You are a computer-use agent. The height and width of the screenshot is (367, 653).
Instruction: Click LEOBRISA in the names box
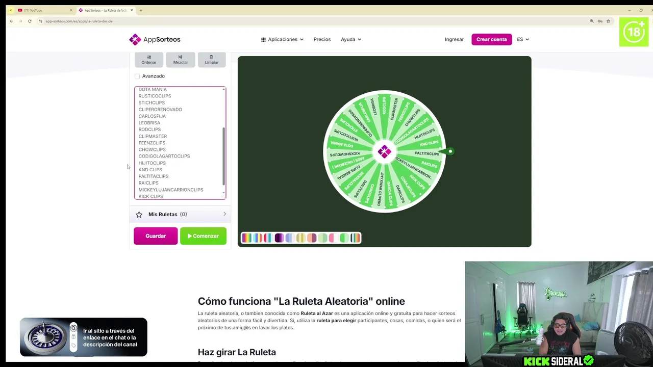149,122
